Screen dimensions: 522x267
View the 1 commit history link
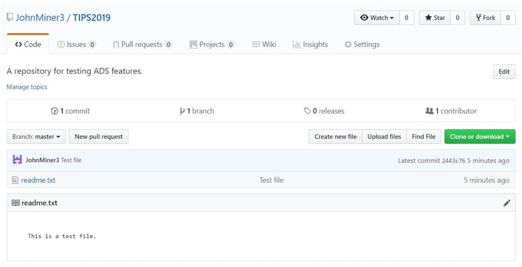[x=70, y=111]
